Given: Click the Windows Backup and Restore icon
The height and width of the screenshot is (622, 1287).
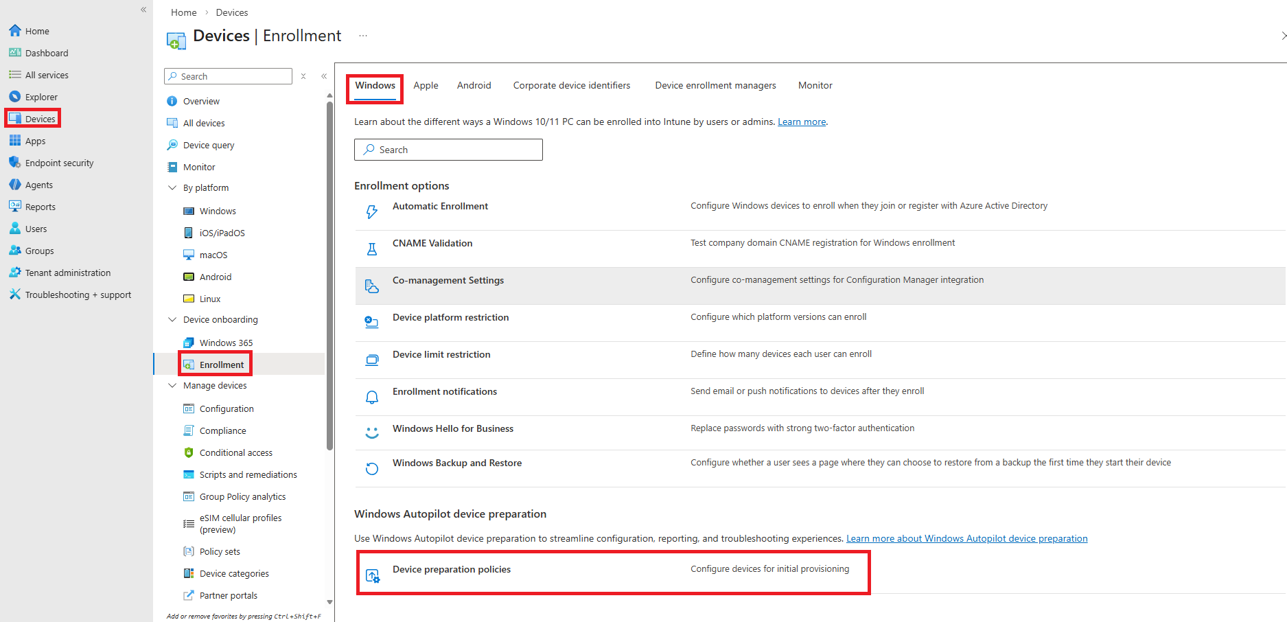Looking at the screenshot, I should tap(372, 469).
